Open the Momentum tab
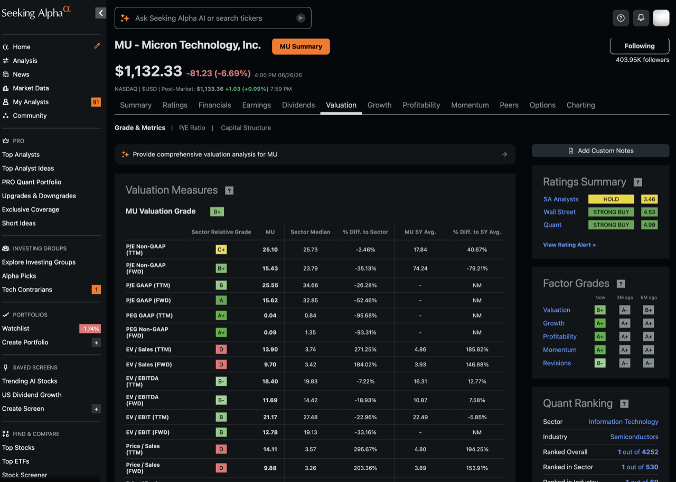Viewport: 676px width, 482px height. point(470,105)
